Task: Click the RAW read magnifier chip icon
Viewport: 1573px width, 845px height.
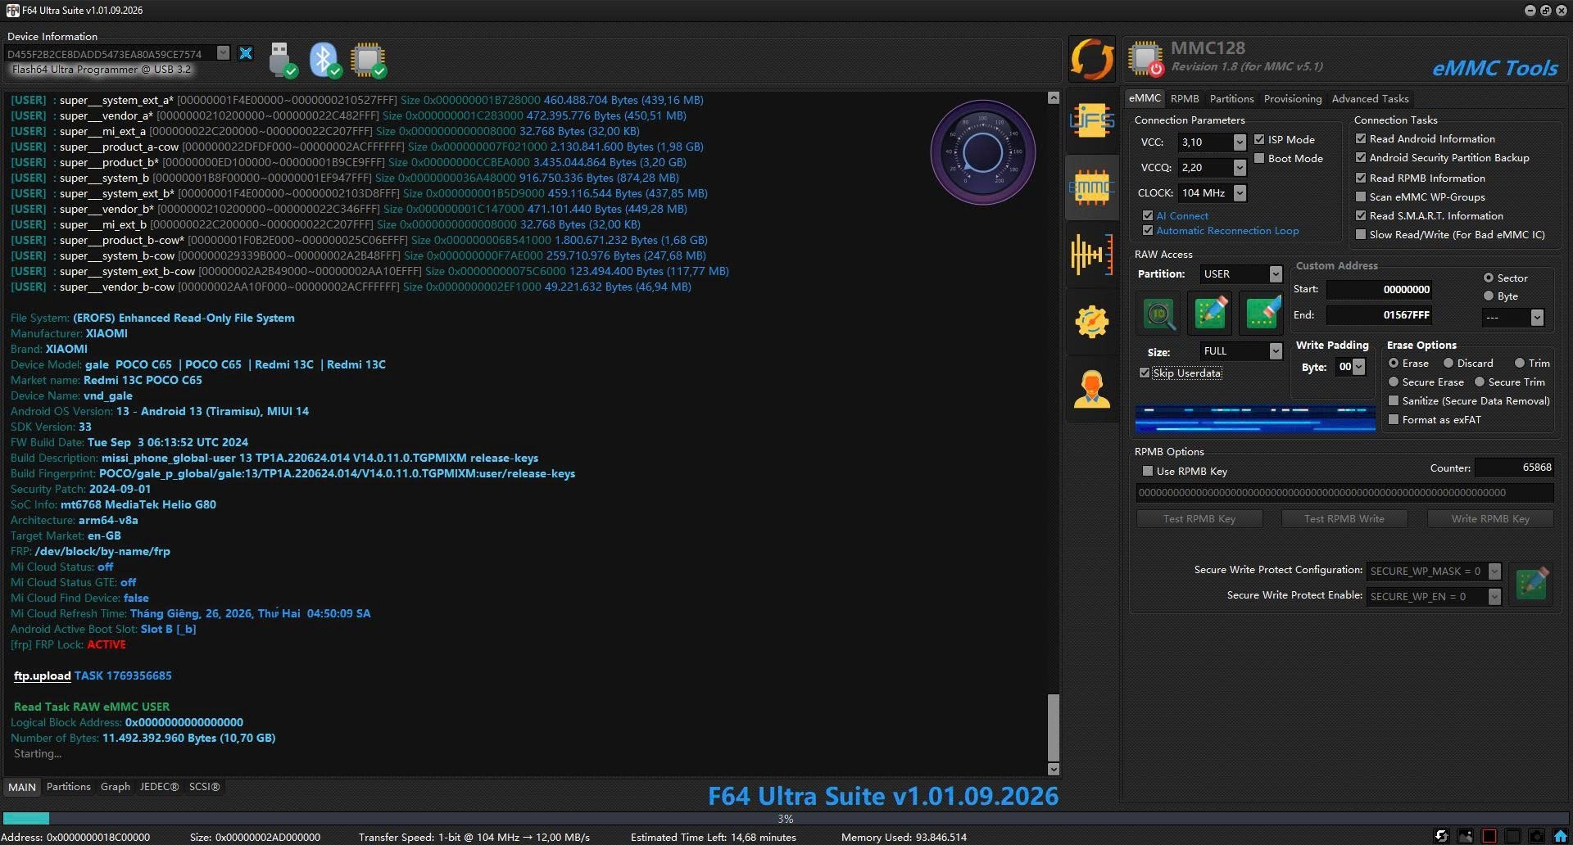Action: pyautogui.click(x=1159, y=314)
